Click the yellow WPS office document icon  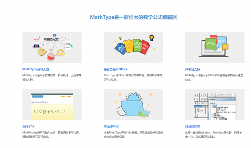pyautogui.click(x=128, y=46)
